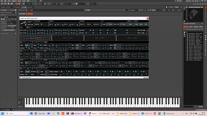Screen dimensions: 207x116
Task: Click the Stop transport button
Action: pyautogui.click(x=9, y=4)
